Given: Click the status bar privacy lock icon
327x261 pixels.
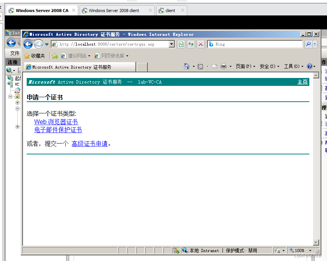Looking at the screenshot, I should 278,250.
